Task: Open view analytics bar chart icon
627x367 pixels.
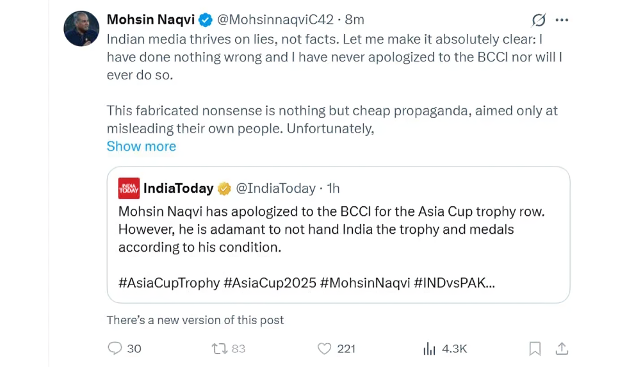Action: [429, 348]
